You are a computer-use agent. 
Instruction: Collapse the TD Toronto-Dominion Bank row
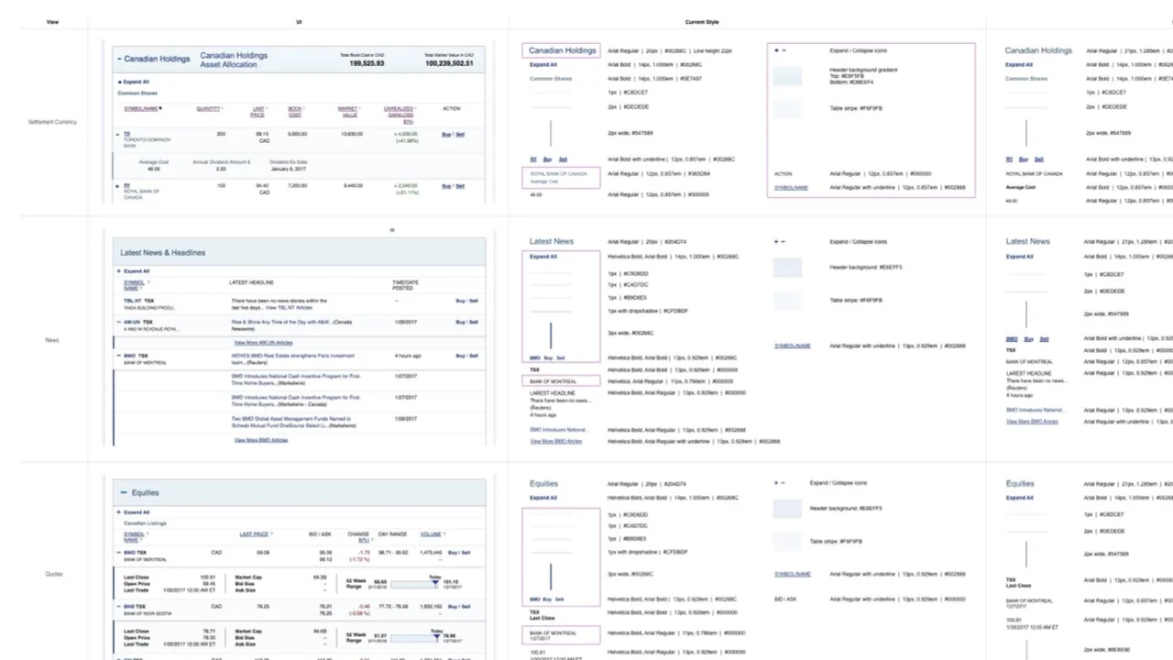119,134
